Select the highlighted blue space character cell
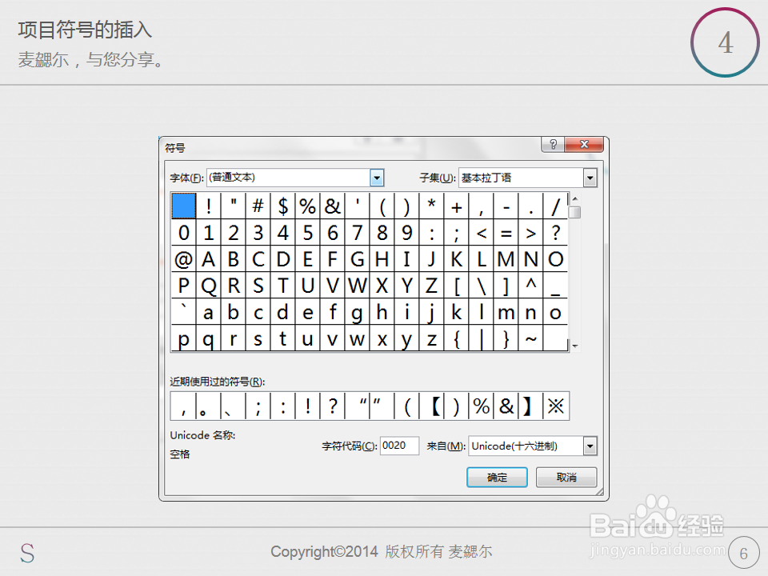768x576 pixels. pos(183,206)
